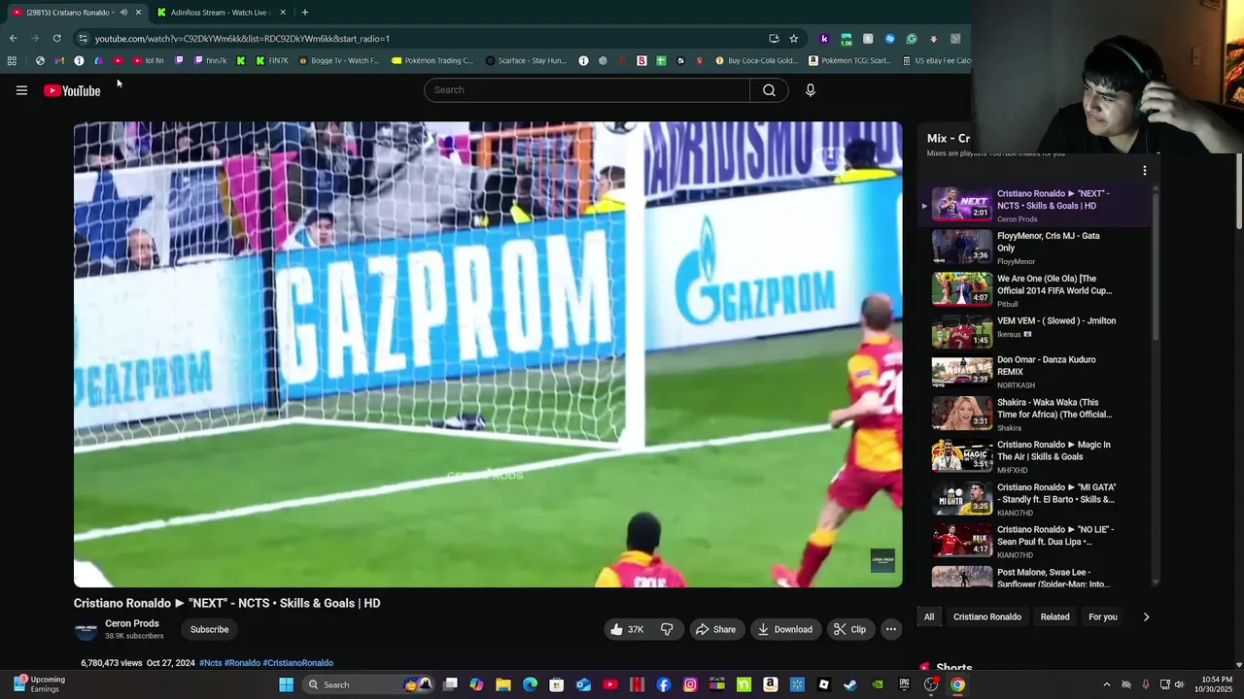Share the Cristiano Ronaldo video
1244x699 pixels.
pyautogui.click(x=716, y=629)
